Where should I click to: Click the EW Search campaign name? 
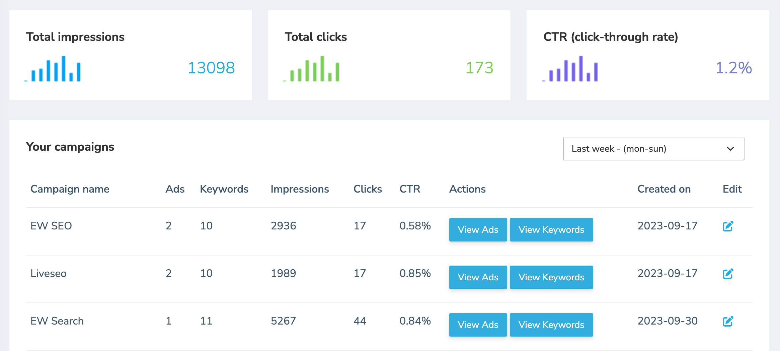tap(57, 321)
